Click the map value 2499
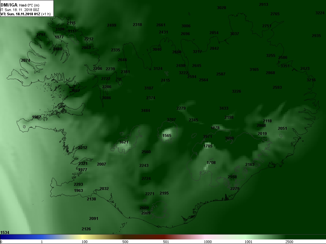Viewport: 326px width, 244px height. (111, 25)
